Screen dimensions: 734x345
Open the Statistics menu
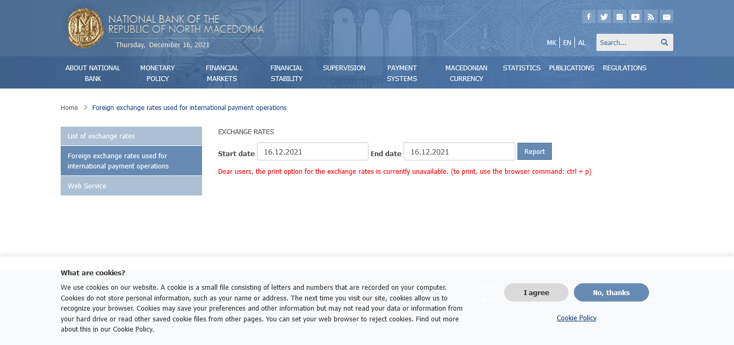(x=521, y=68)
